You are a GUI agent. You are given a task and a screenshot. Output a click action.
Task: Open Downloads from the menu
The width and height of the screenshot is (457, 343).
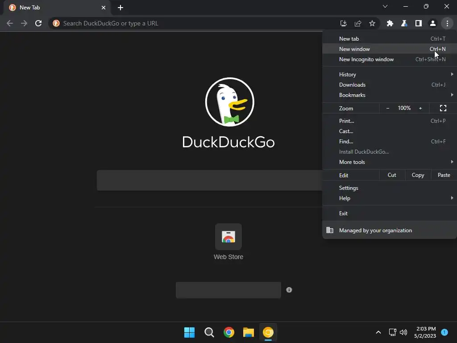(x=389, y=84)
